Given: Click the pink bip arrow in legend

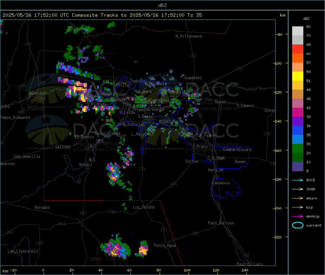Looking at the screenshot, I should click(x=298, y=207).
